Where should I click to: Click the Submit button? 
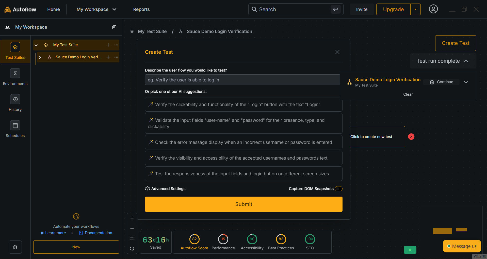pyautogui.click(x=244, y=204)
